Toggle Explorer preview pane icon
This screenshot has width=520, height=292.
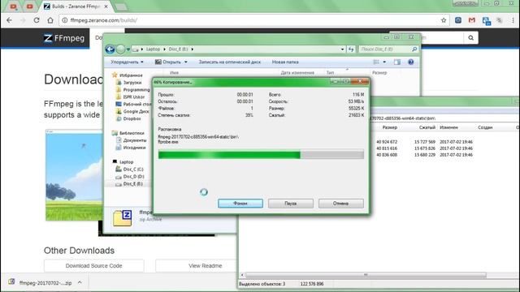coord(397,62)
